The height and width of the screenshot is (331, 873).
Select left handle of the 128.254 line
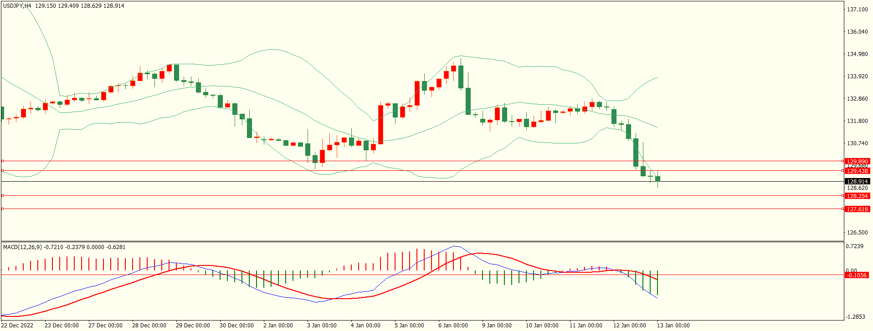tap(2, 196)
